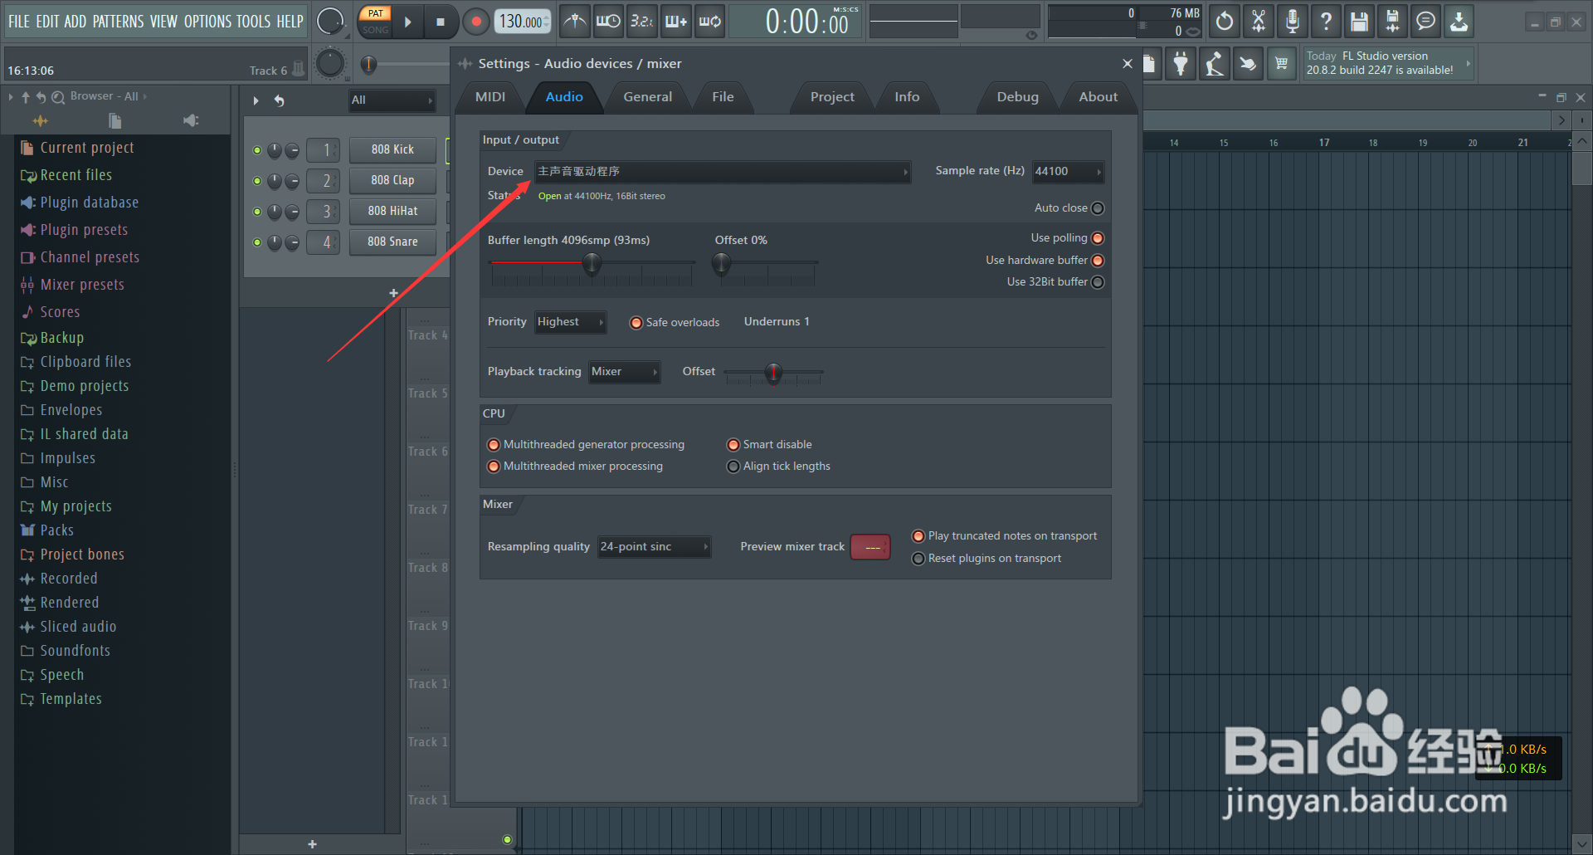Open the Priority Highest dropdown
This screenshot has height=855, width=1593.
(570, 322)
